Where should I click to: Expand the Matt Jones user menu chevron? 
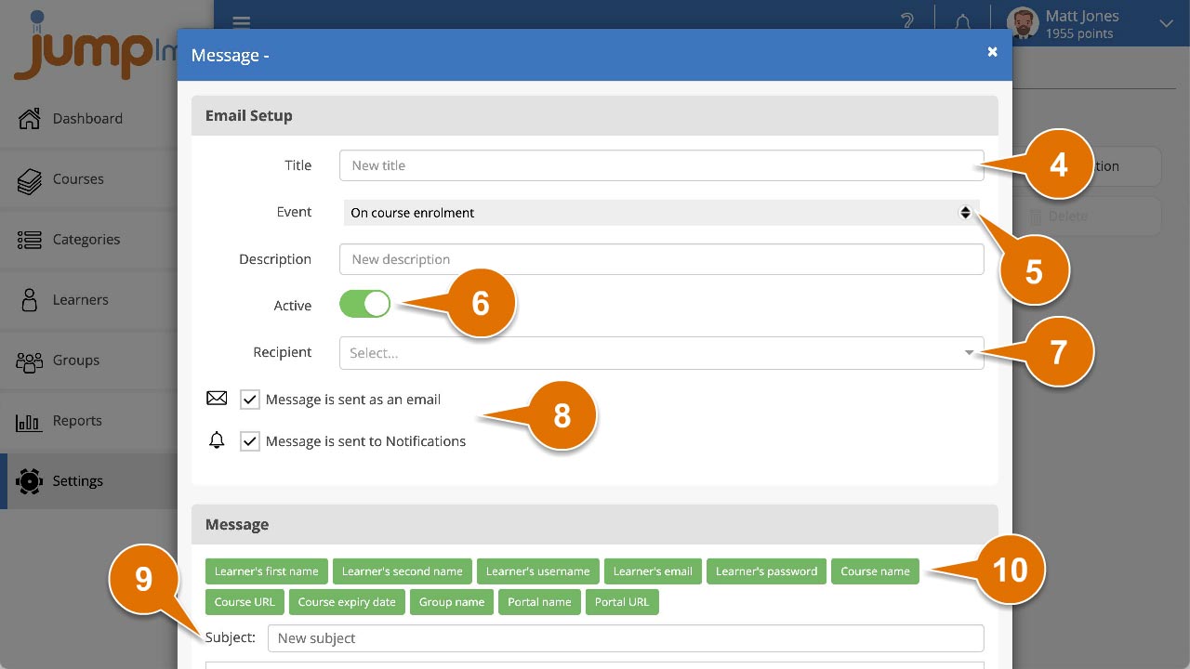(x=1167, y=22)
